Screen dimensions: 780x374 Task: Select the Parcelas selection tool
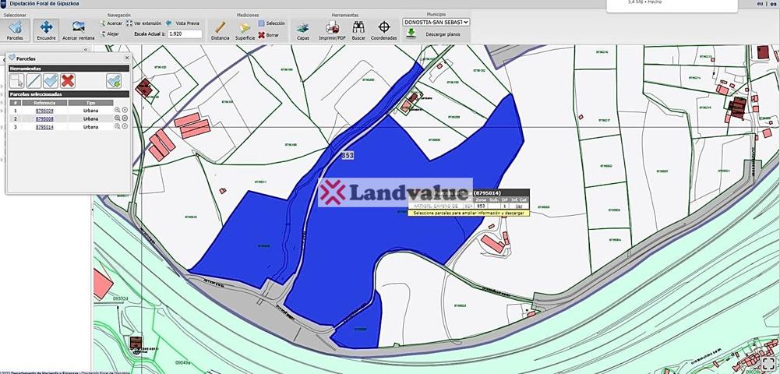click(x=15, y=30)
